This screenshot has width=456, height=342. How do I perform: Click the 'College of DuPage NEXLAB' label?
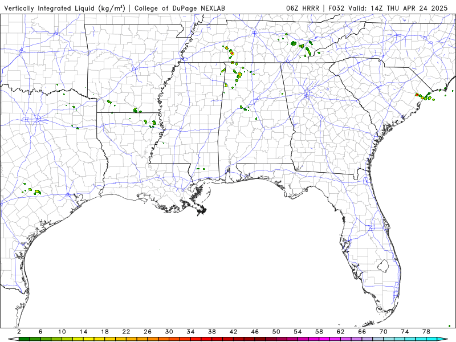point(180,9)
